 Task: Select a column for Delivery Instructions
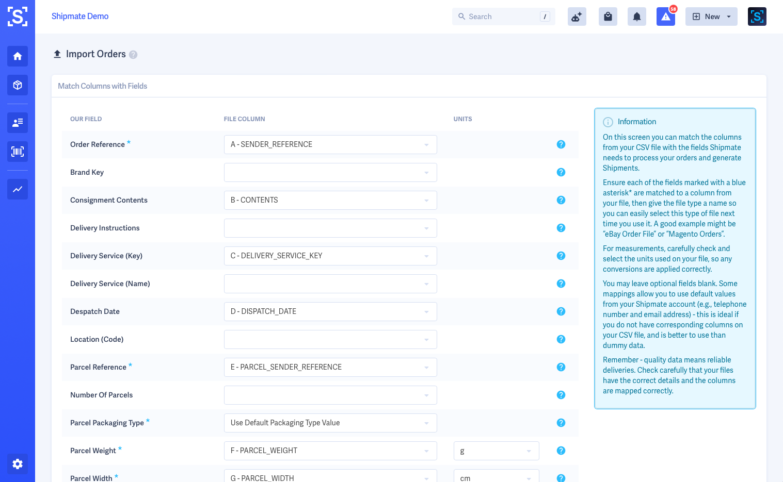click(x=330, y=228)
